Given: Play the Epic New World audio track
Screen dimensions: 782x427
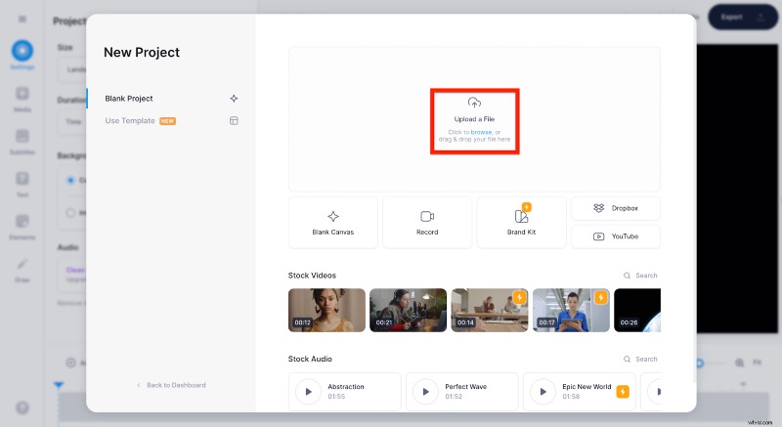Looking at the screenshot, I should [543, 392].
